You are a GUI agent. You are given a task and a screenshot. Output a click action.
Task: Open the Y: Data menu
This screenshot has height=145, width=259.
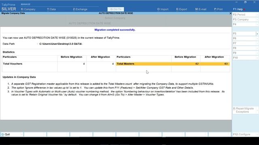coord(51,9)
